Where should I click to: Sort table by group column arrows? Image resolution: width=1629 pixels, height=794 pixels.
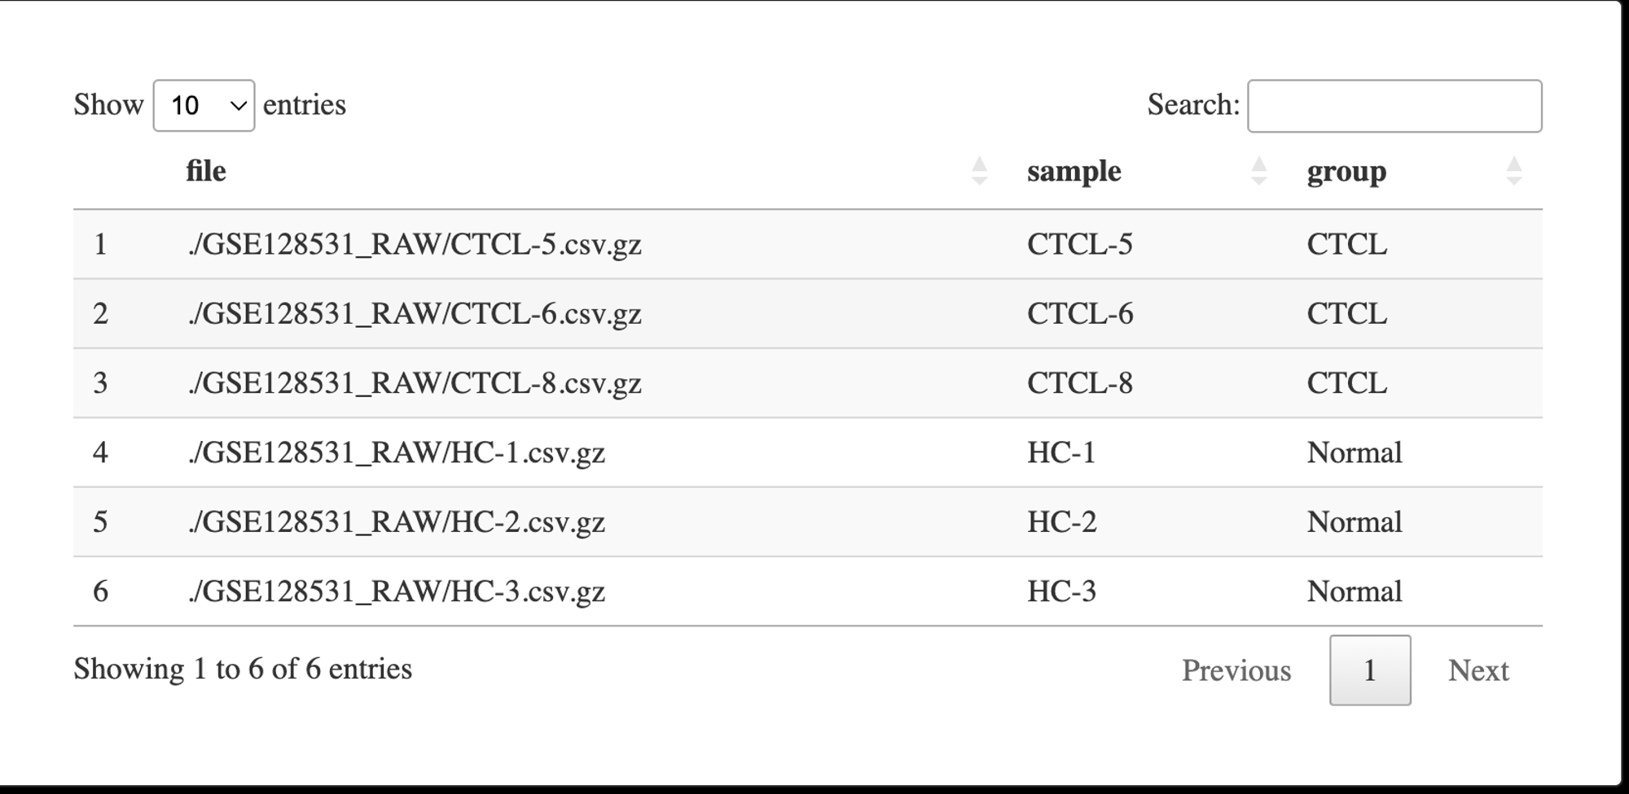1513,171
